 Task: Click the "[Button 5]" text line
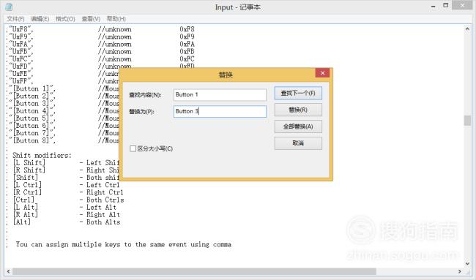click(x=32, y=118)
